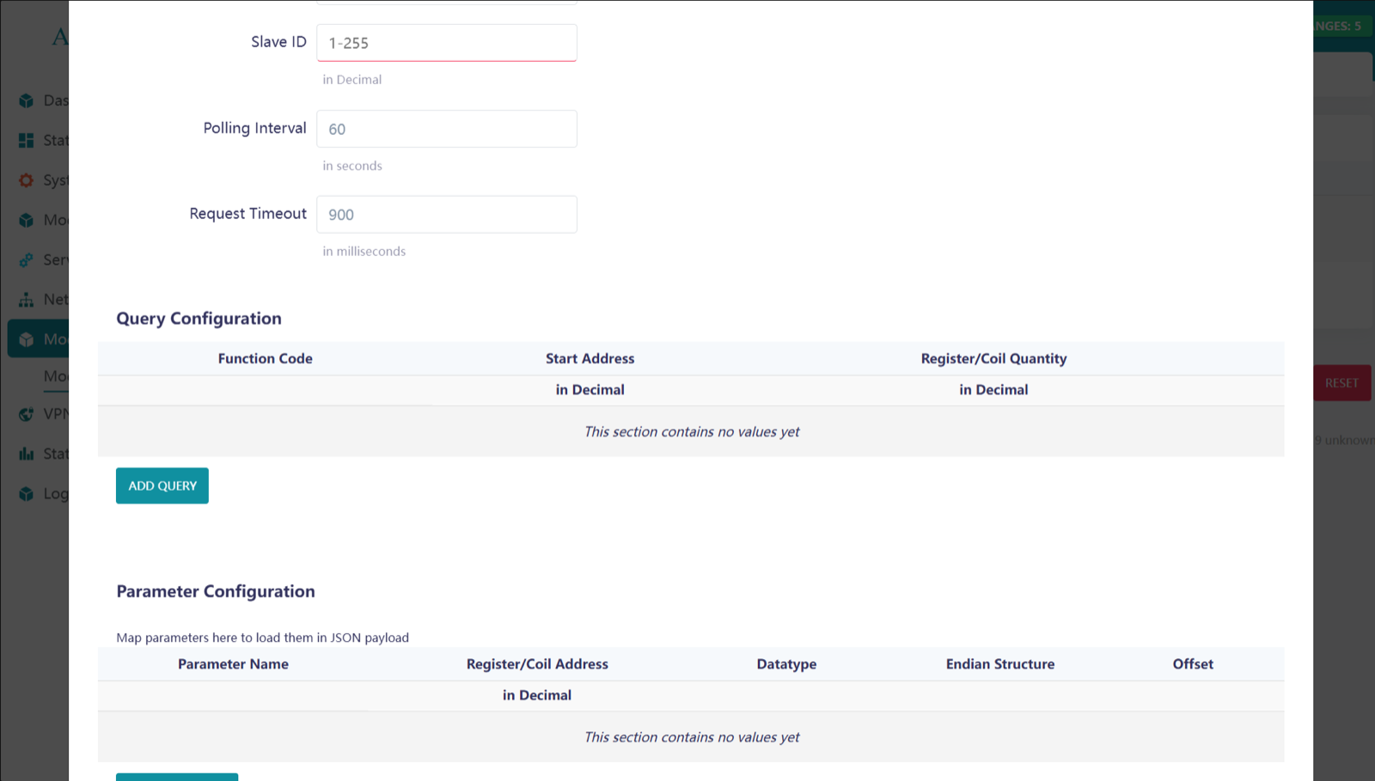Click the Logout cube icon in sidebar
This screenshot has width=1375, height=781.
[27, 494]
